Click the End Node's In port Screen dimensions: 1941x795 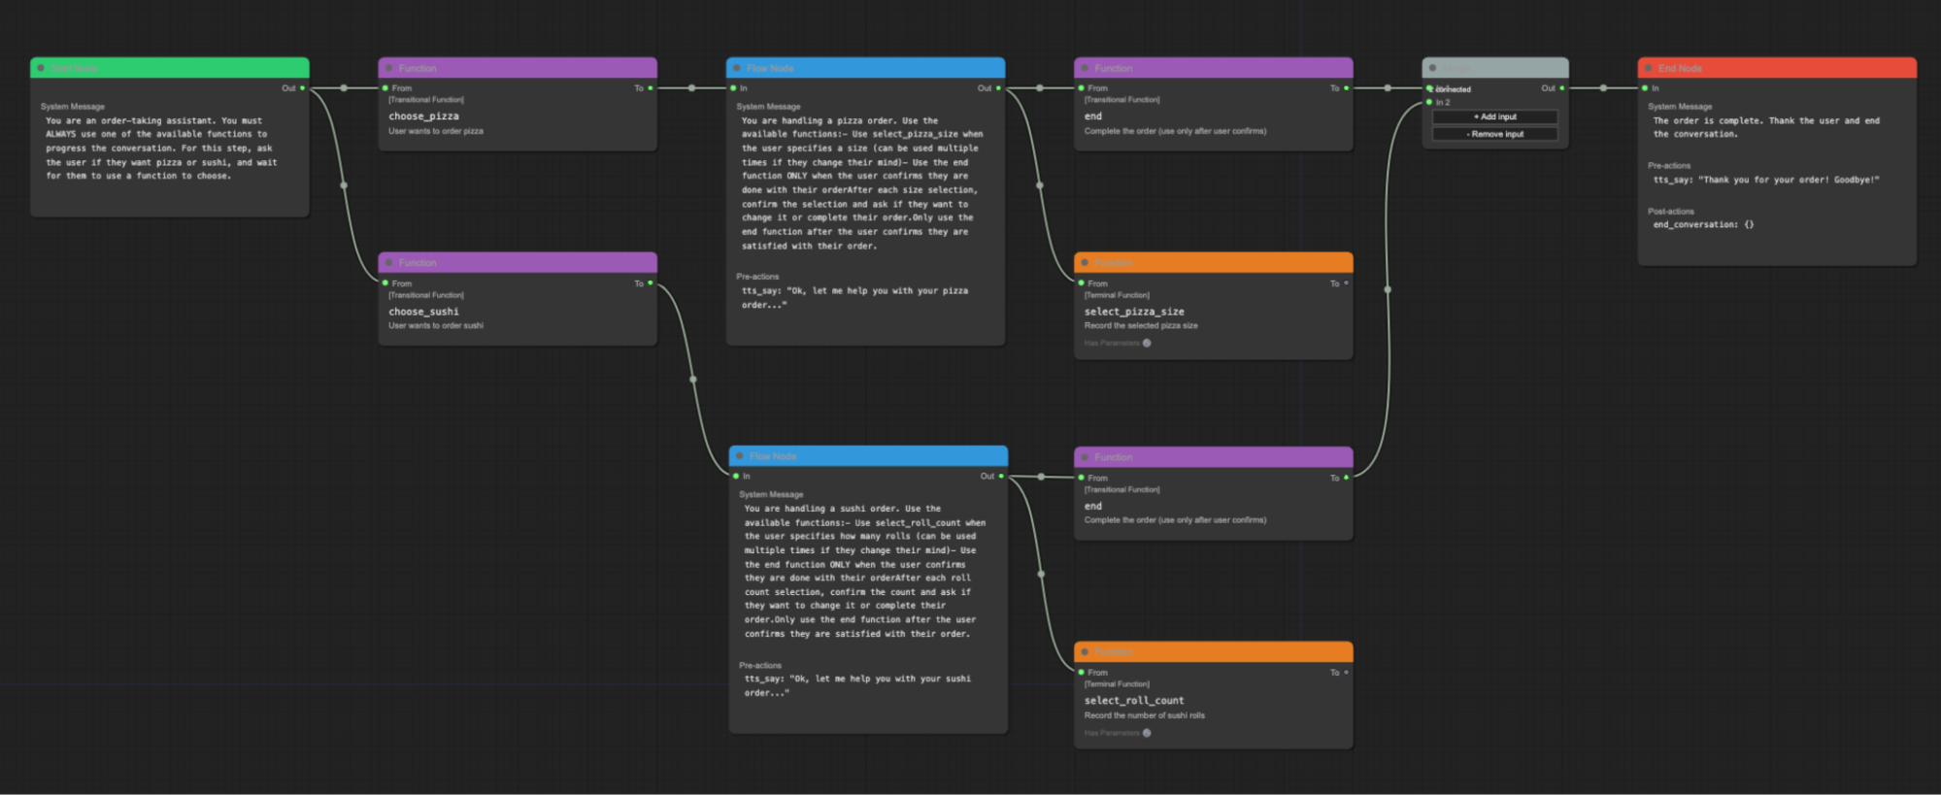(1645, 88)
